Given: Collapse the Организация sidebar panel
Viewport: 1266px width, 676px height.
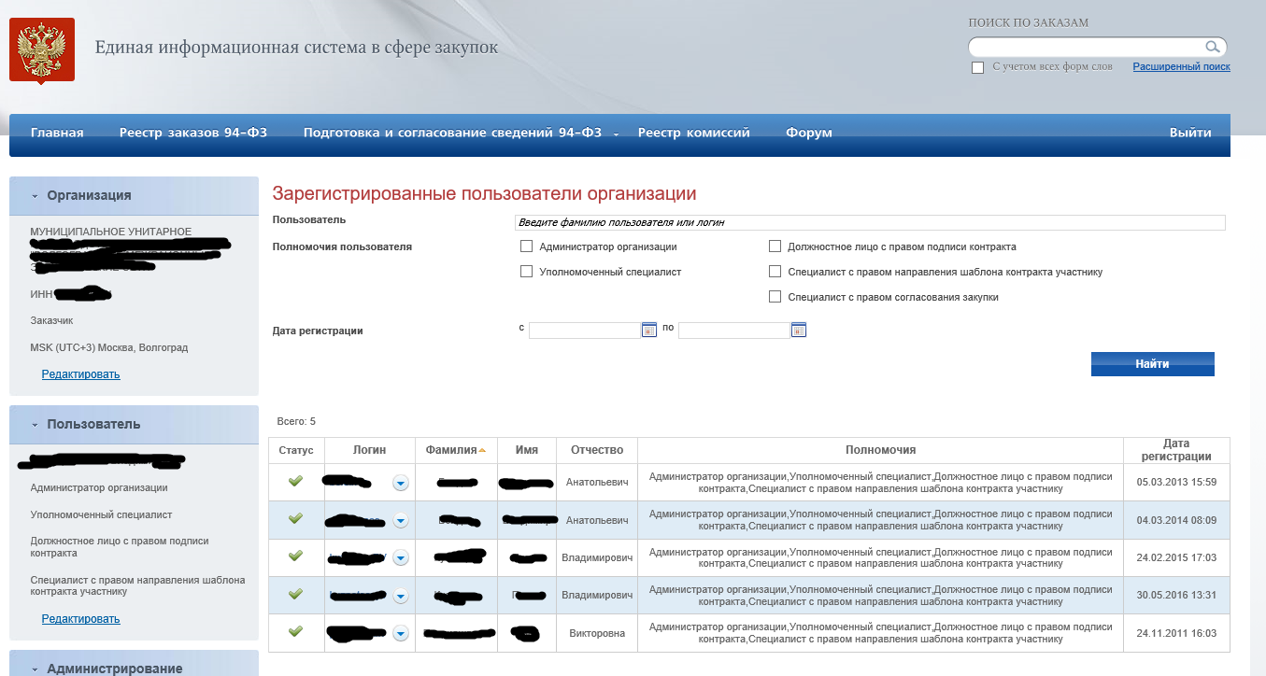Looking at the screenshot, I should pos(35,196).
